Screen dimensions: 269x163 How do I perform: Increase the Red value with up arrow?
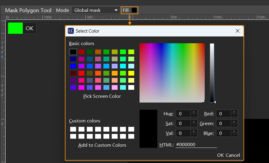coord(234,112)
